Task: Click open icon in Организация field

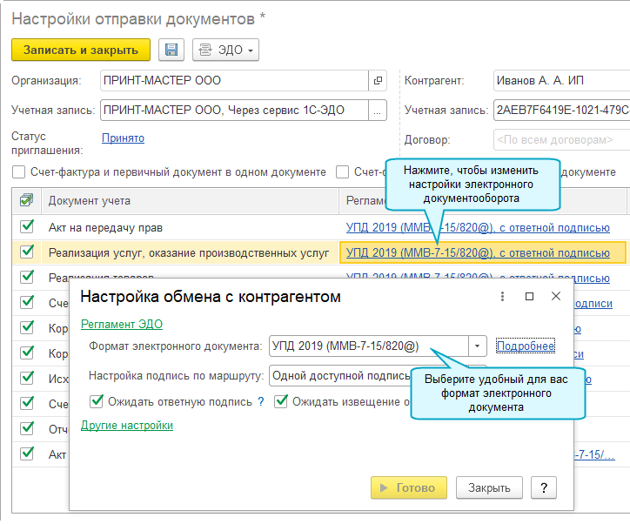Action: point(378,81)
